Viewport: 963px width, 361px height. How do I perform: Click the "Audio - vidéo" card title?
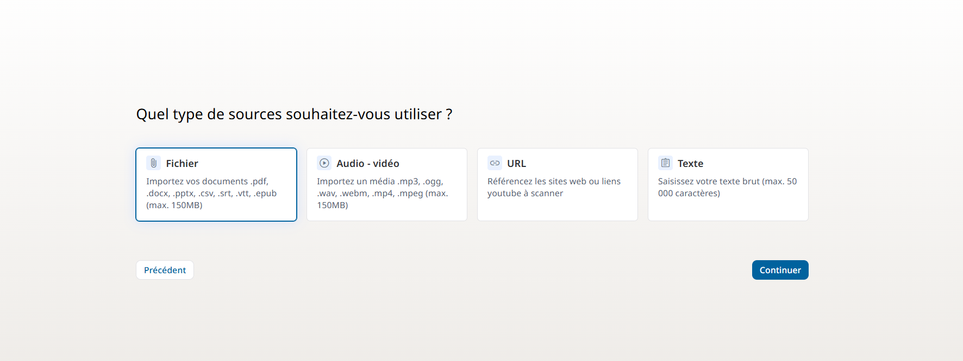point(368,164)
